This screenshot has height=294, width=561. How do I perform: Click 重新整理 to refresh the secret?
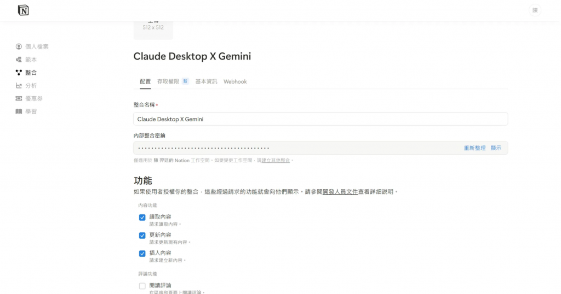(x=474, y=148)
